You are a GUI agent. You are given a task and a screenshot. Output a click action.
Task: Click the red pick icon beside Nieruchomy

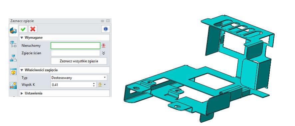click(103, 46)
